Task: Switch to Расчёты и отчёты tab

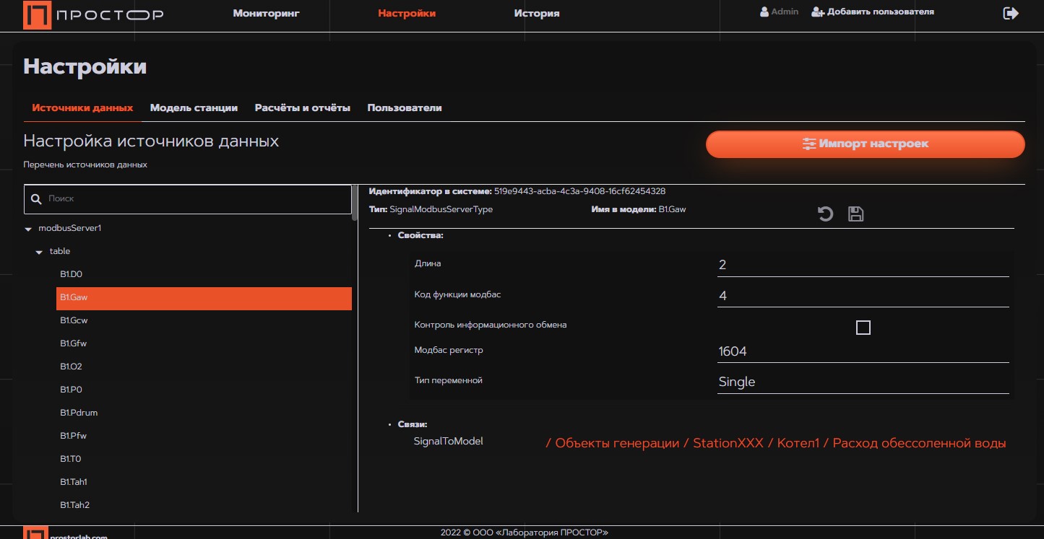Action: (302, 108)
